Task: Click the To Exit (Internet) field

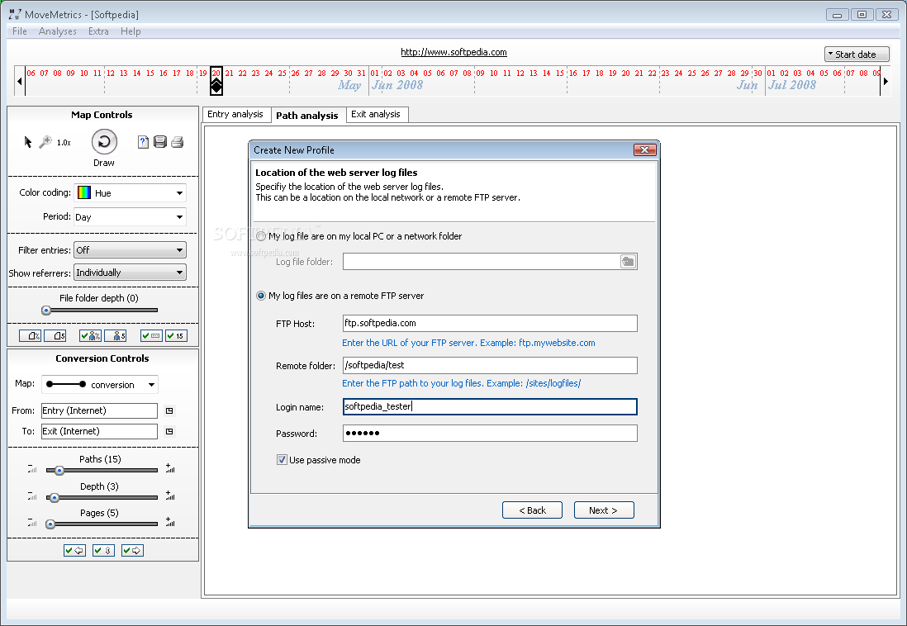Action: coord(99,432)
